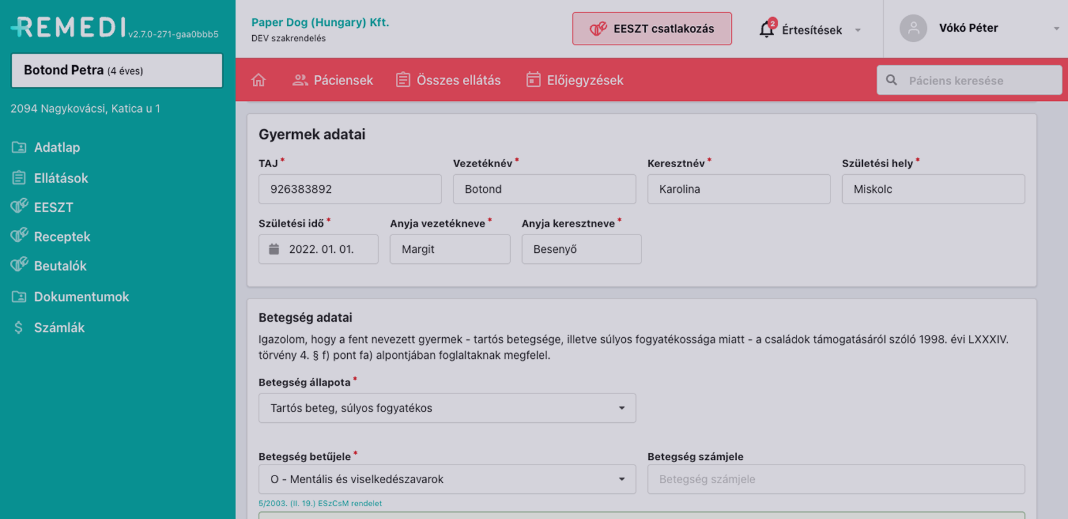Click the Paper Dog (Hungary) Kft. text
This screenshot has height=519, width=1068.
coord(320,22)
